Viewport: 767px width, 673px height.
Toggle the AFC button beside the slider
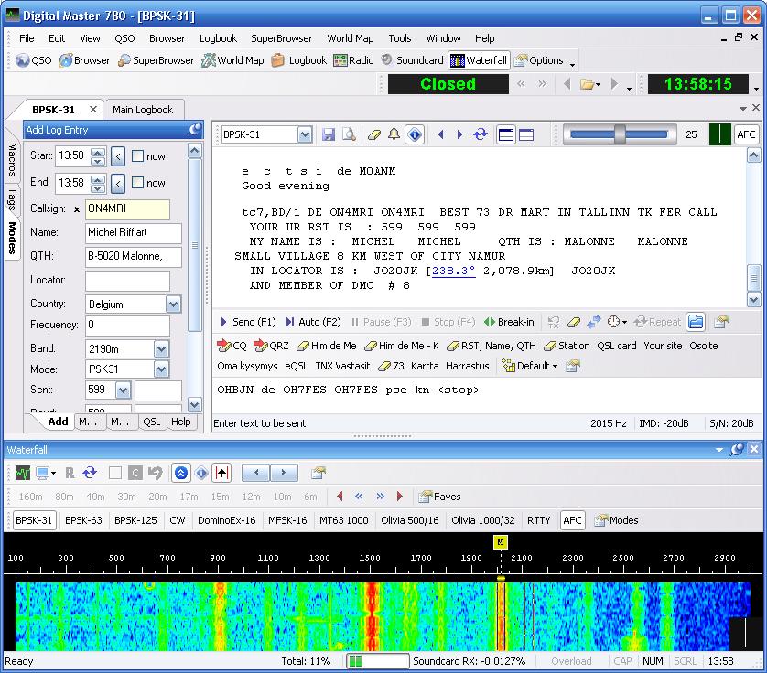[x=747, y=134]
